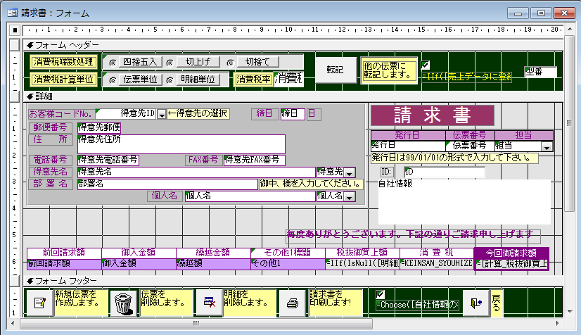
Task: Click the 得意先郵便 text box
Action: [x=99, y=127]
